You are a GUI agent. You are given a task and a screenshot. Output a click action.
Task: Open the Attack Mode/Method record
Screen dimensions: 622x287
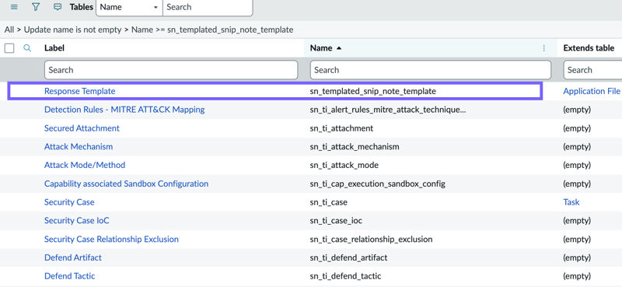pos(85,165)
